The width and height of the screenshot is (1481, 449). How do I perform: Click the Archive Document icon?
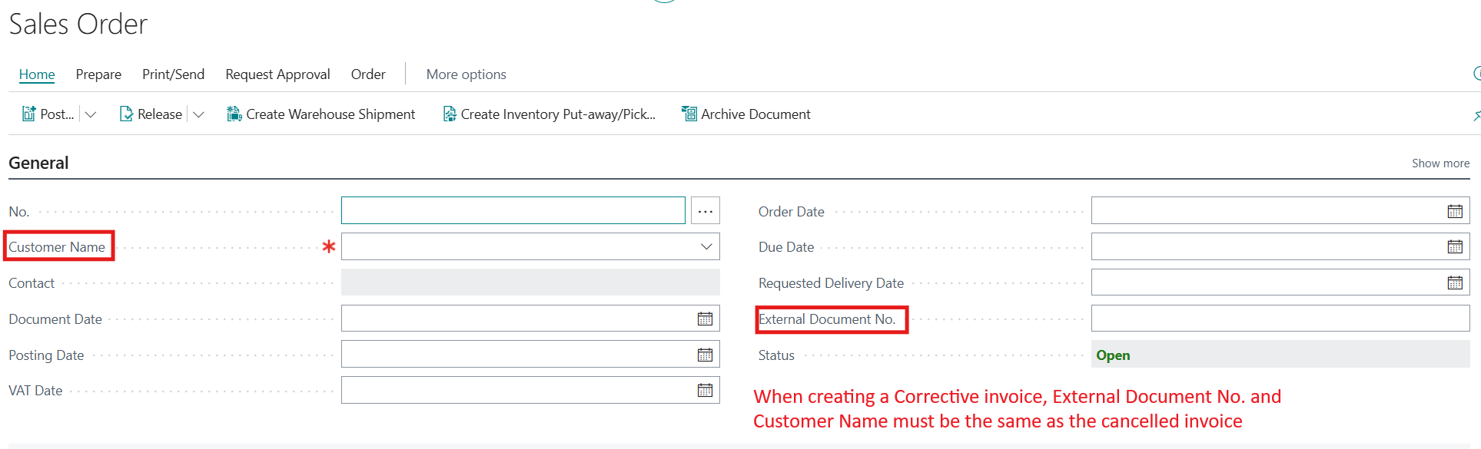pyautogui.click(x=689, y=114)
